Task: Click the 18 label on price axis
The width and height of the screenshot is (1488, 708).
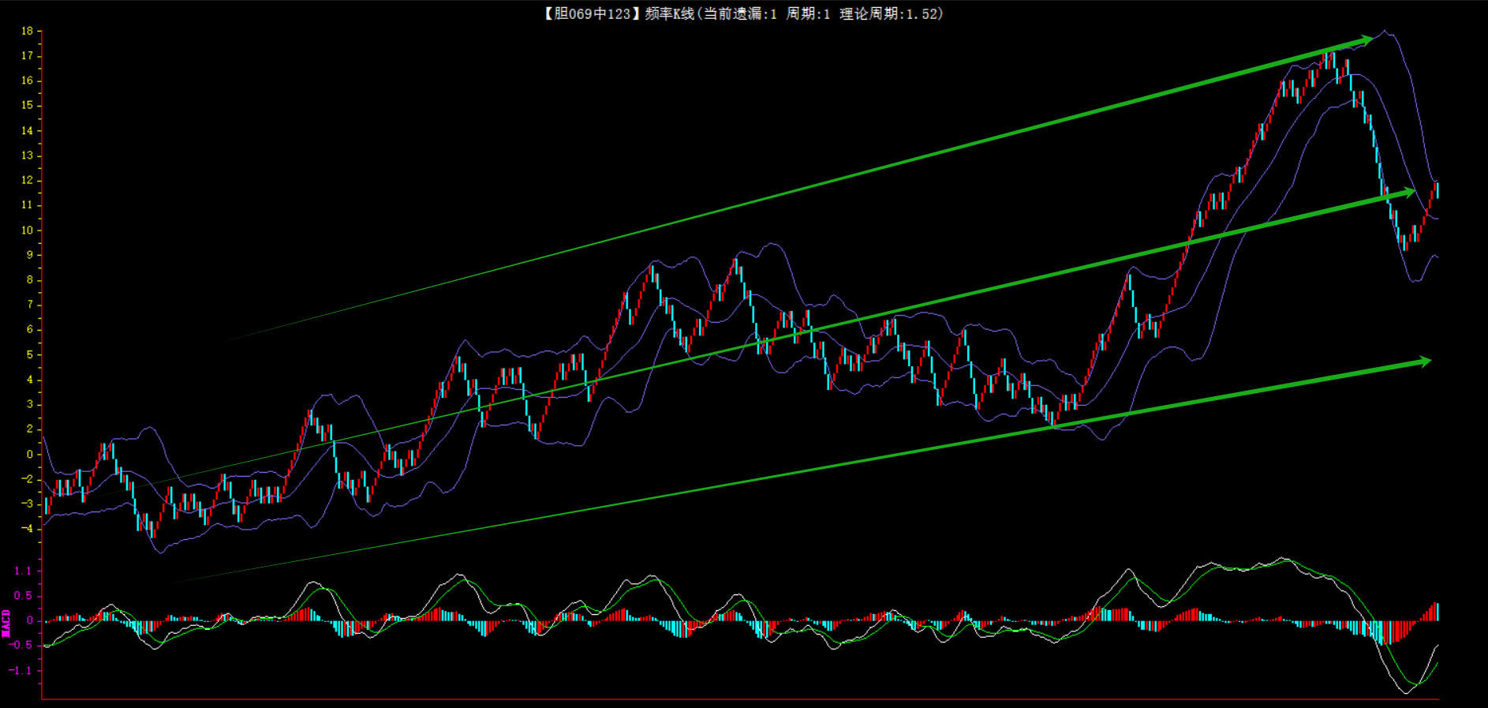Action: point(28,32)
